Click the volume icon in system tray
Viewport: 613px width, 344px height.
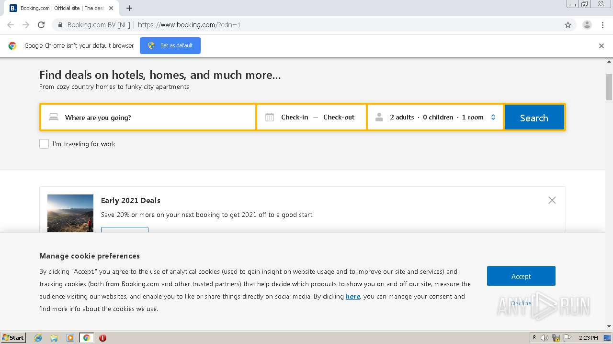pyautogui.click(x=544, y=338)
